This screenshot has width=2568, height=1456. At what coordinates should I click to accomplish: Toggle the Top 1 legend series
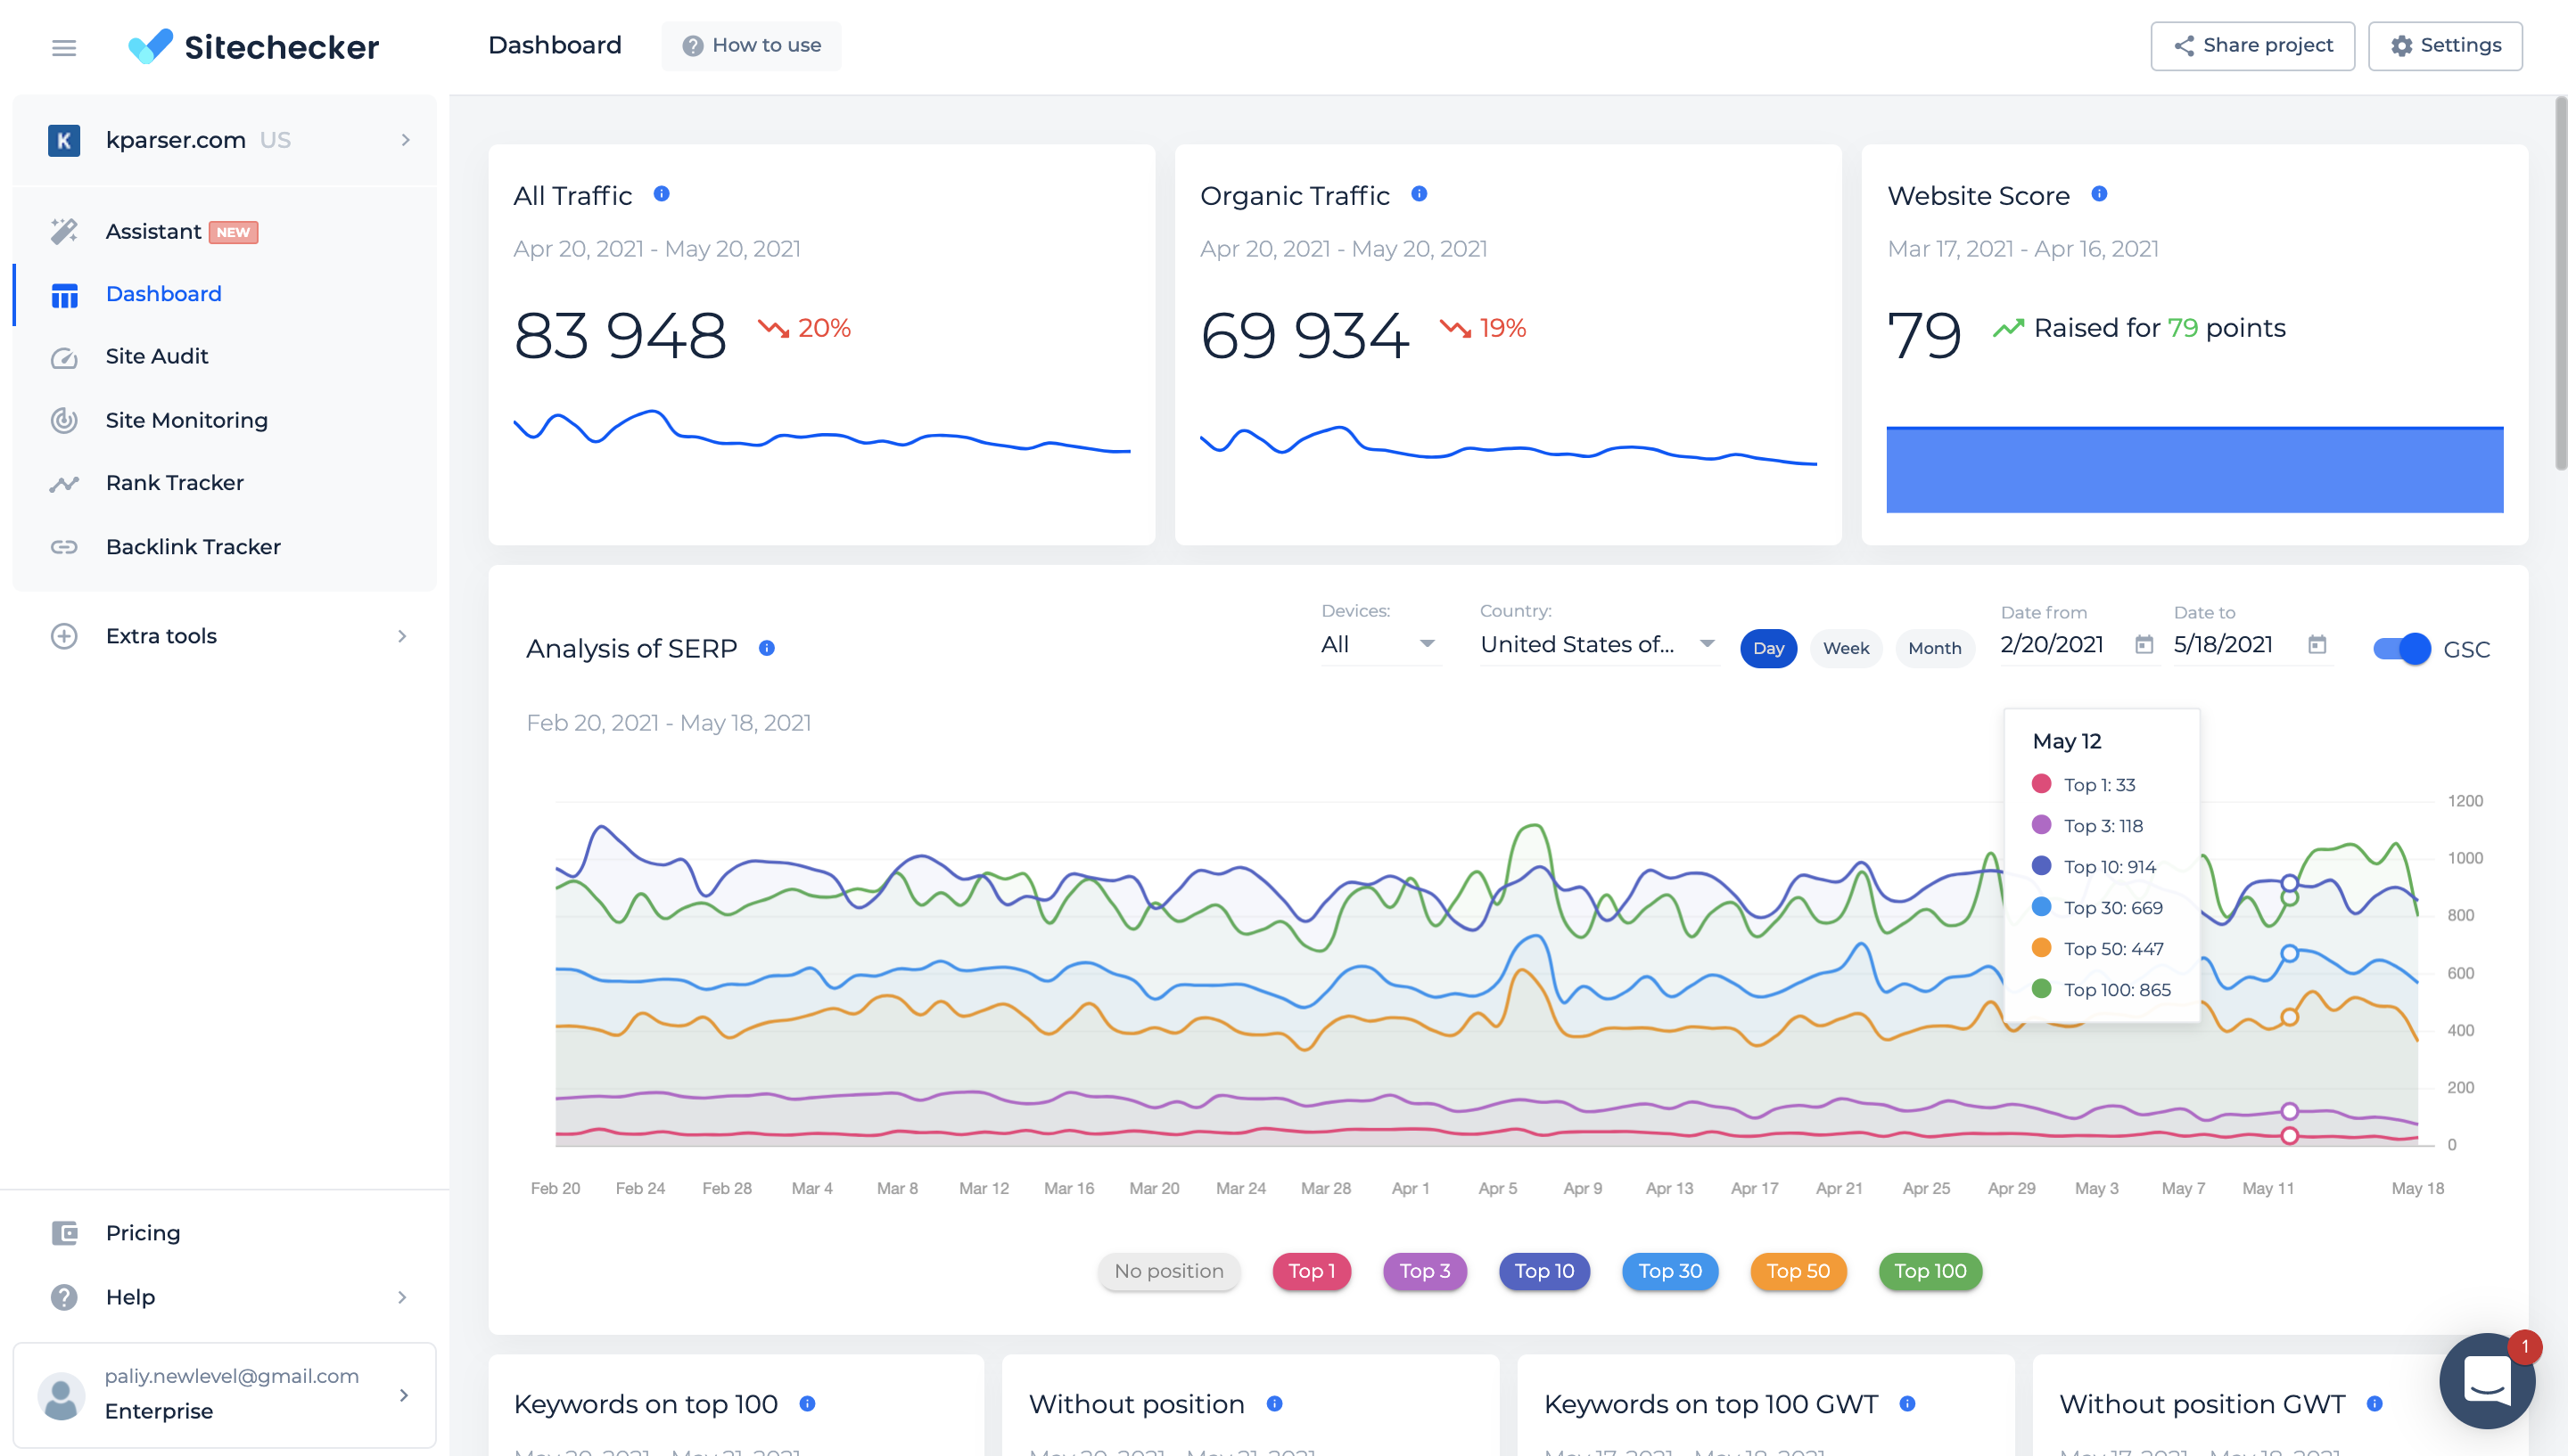coord(1312,1271)
